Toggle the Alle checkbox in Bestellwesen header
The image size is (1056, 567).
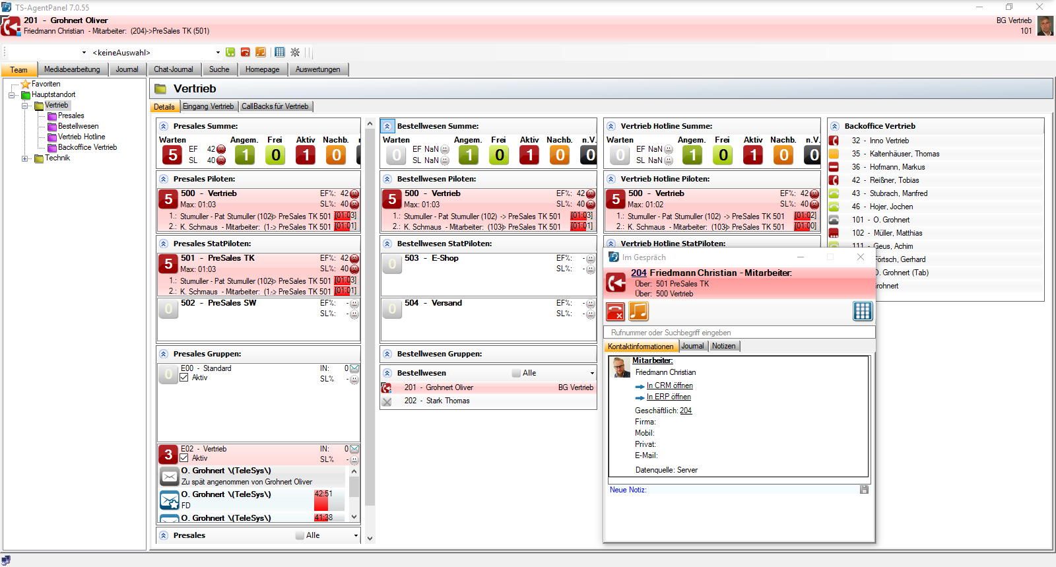pos(516,373)
